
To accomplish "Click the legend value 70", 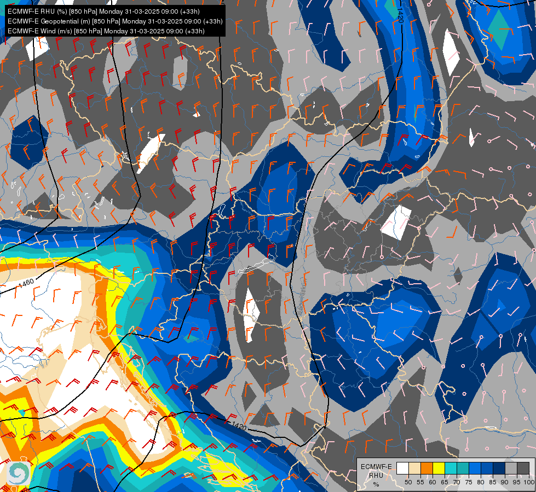I will click(457, 482).
